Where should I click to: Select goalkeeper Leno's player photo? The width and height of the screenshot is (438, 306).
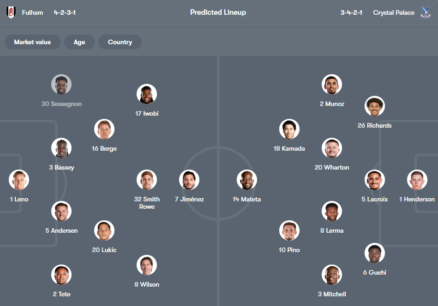(18, 180)
